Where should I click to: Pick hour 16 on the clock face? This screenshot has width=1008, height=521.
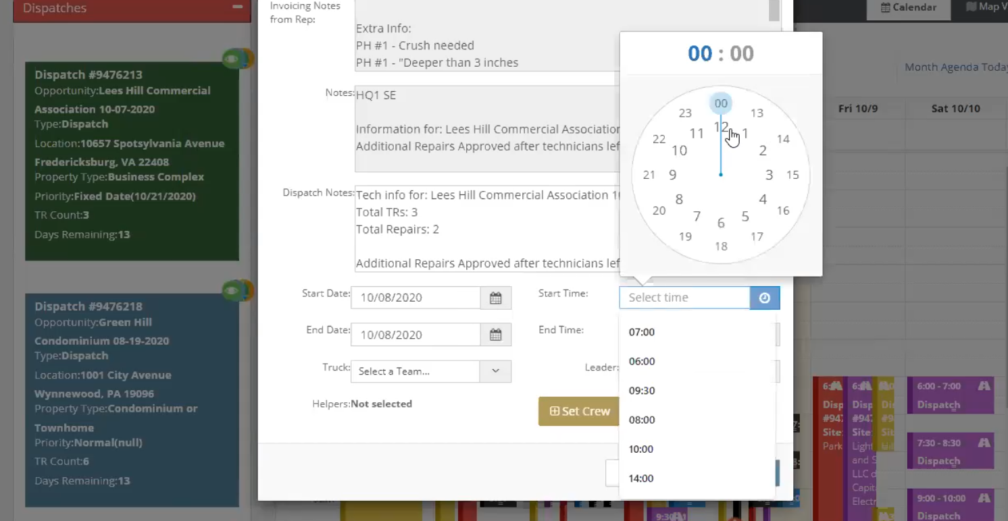tap(783, 211)
